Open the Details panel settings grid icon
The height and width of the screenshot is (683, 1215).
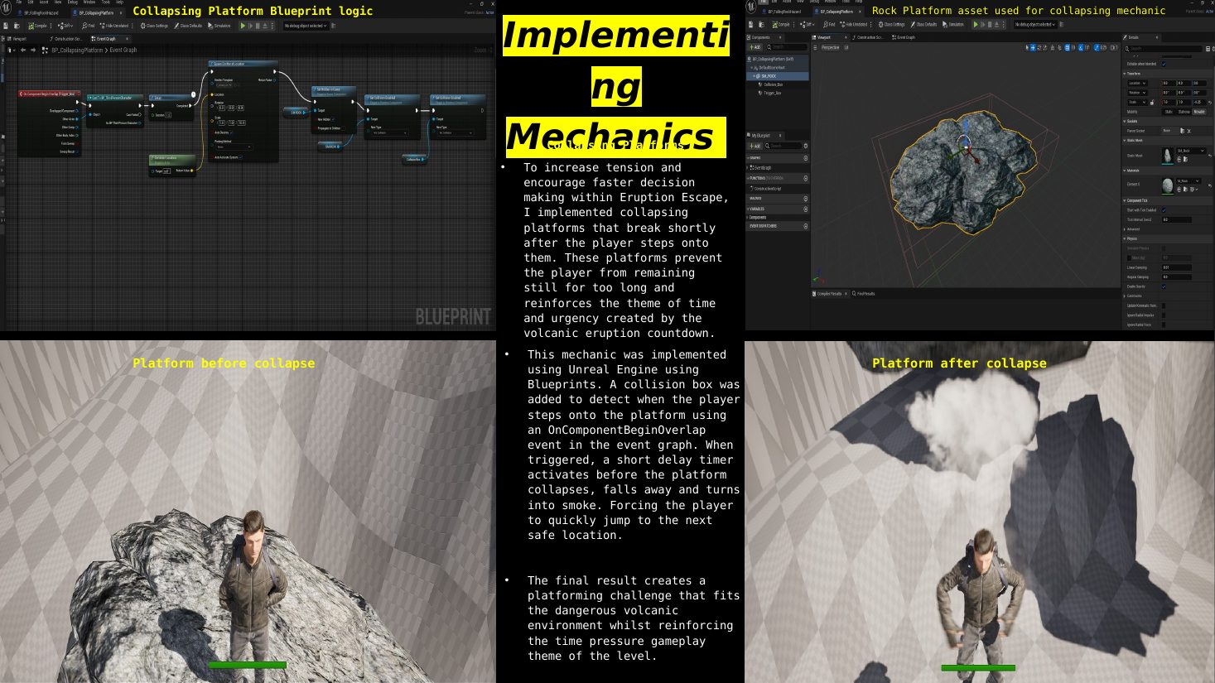click(x=1208, y=48)
